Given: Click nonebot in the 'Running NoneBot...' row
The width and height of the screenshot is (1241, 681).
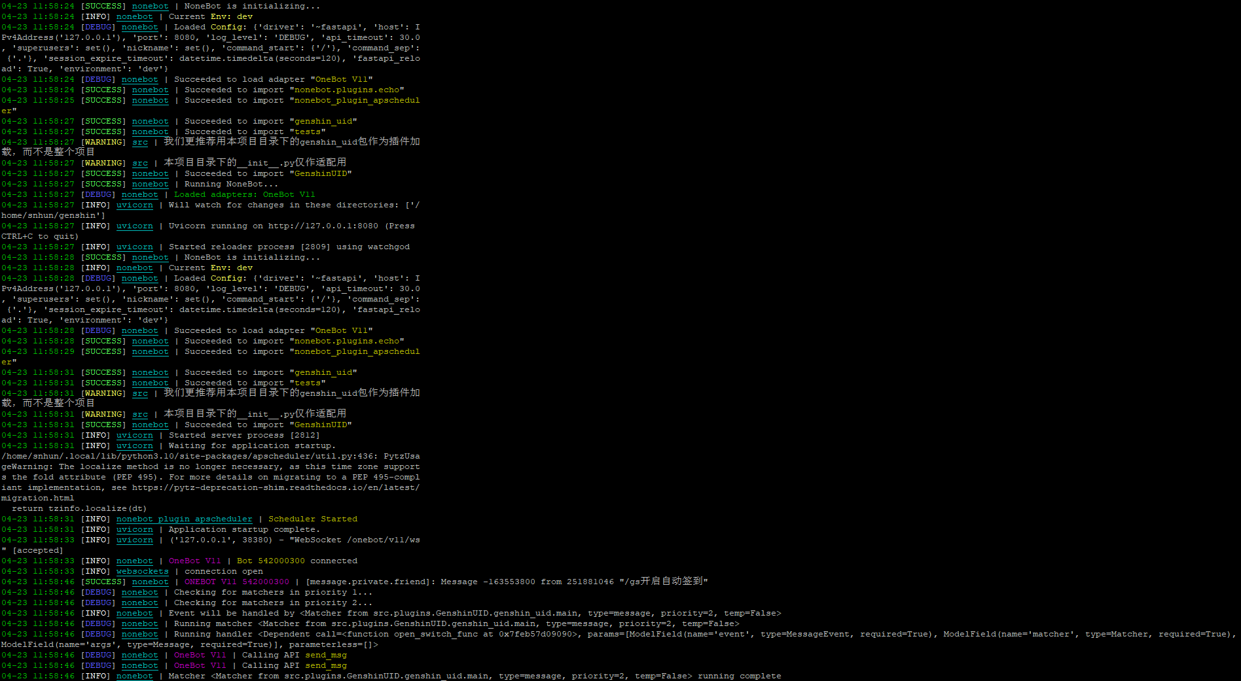Looking at the screenshot, I should coord(150,184).
